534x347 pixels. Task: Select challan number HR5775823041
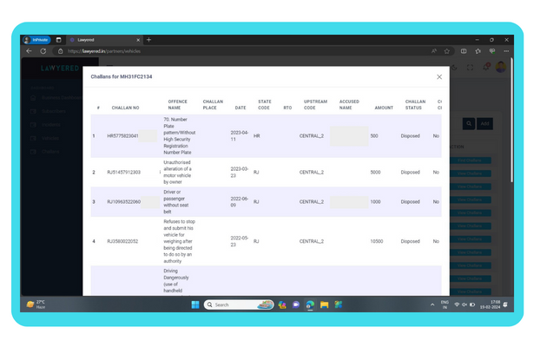tap(122, 136)
